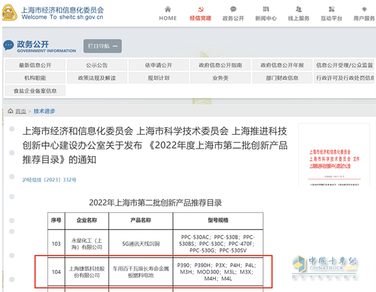Select 政府信息公开指南 category button
This screenshot has height=292, width=376.
pyautogui.click(x=220, y=65)
